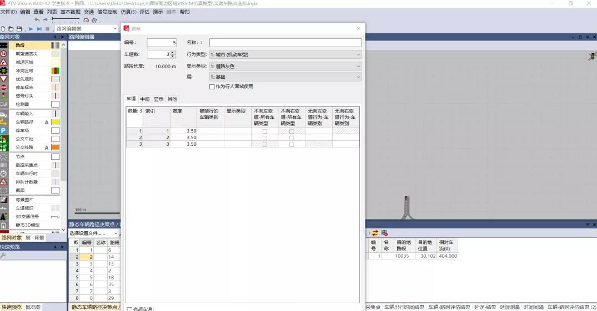597x311 pixels.
Task: Select the 3D交通信号 icon
Action: [4, 216]
